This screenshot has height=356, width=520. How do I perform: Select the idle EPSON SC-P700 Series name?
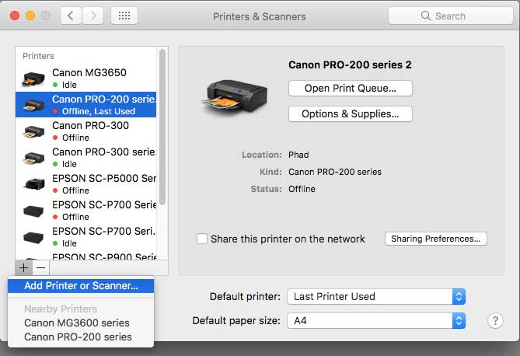tap(104, 231)
